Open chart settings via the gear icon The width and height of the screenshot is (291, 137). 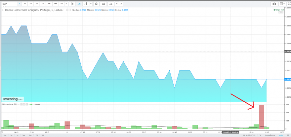click(96, 4)
